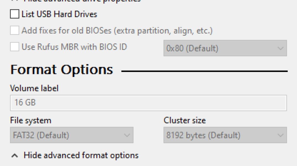
Task: Check the Use Rufus MBR with BIOS ID box
Action: (x=15, y=47)
